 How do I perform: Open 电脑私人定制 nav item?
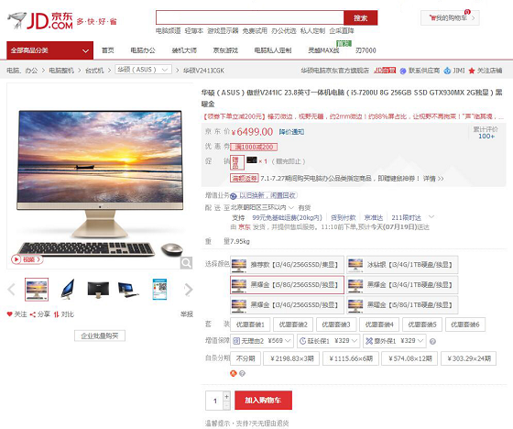[x=273, y=50]
